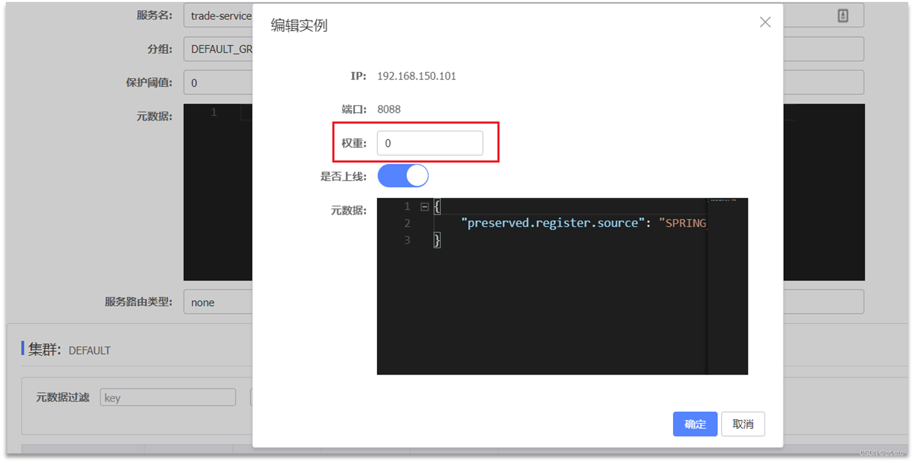This screenshot has width=914, height=463.
Task: Confirm the edit with 确定
Action: click(695, 424)
